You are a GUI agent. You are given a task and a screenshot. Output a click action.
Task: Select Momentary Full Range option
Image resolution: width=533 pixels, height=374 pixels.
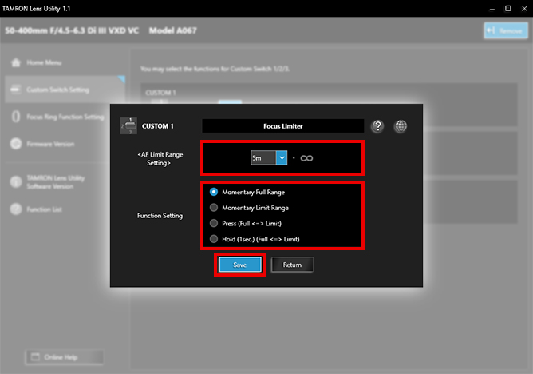pyautogui.click(x=247, y=192)
